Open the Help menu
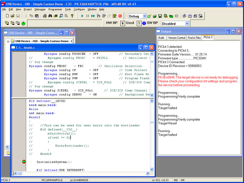This screenshot has height=183, width=244. tap(102, 9)
